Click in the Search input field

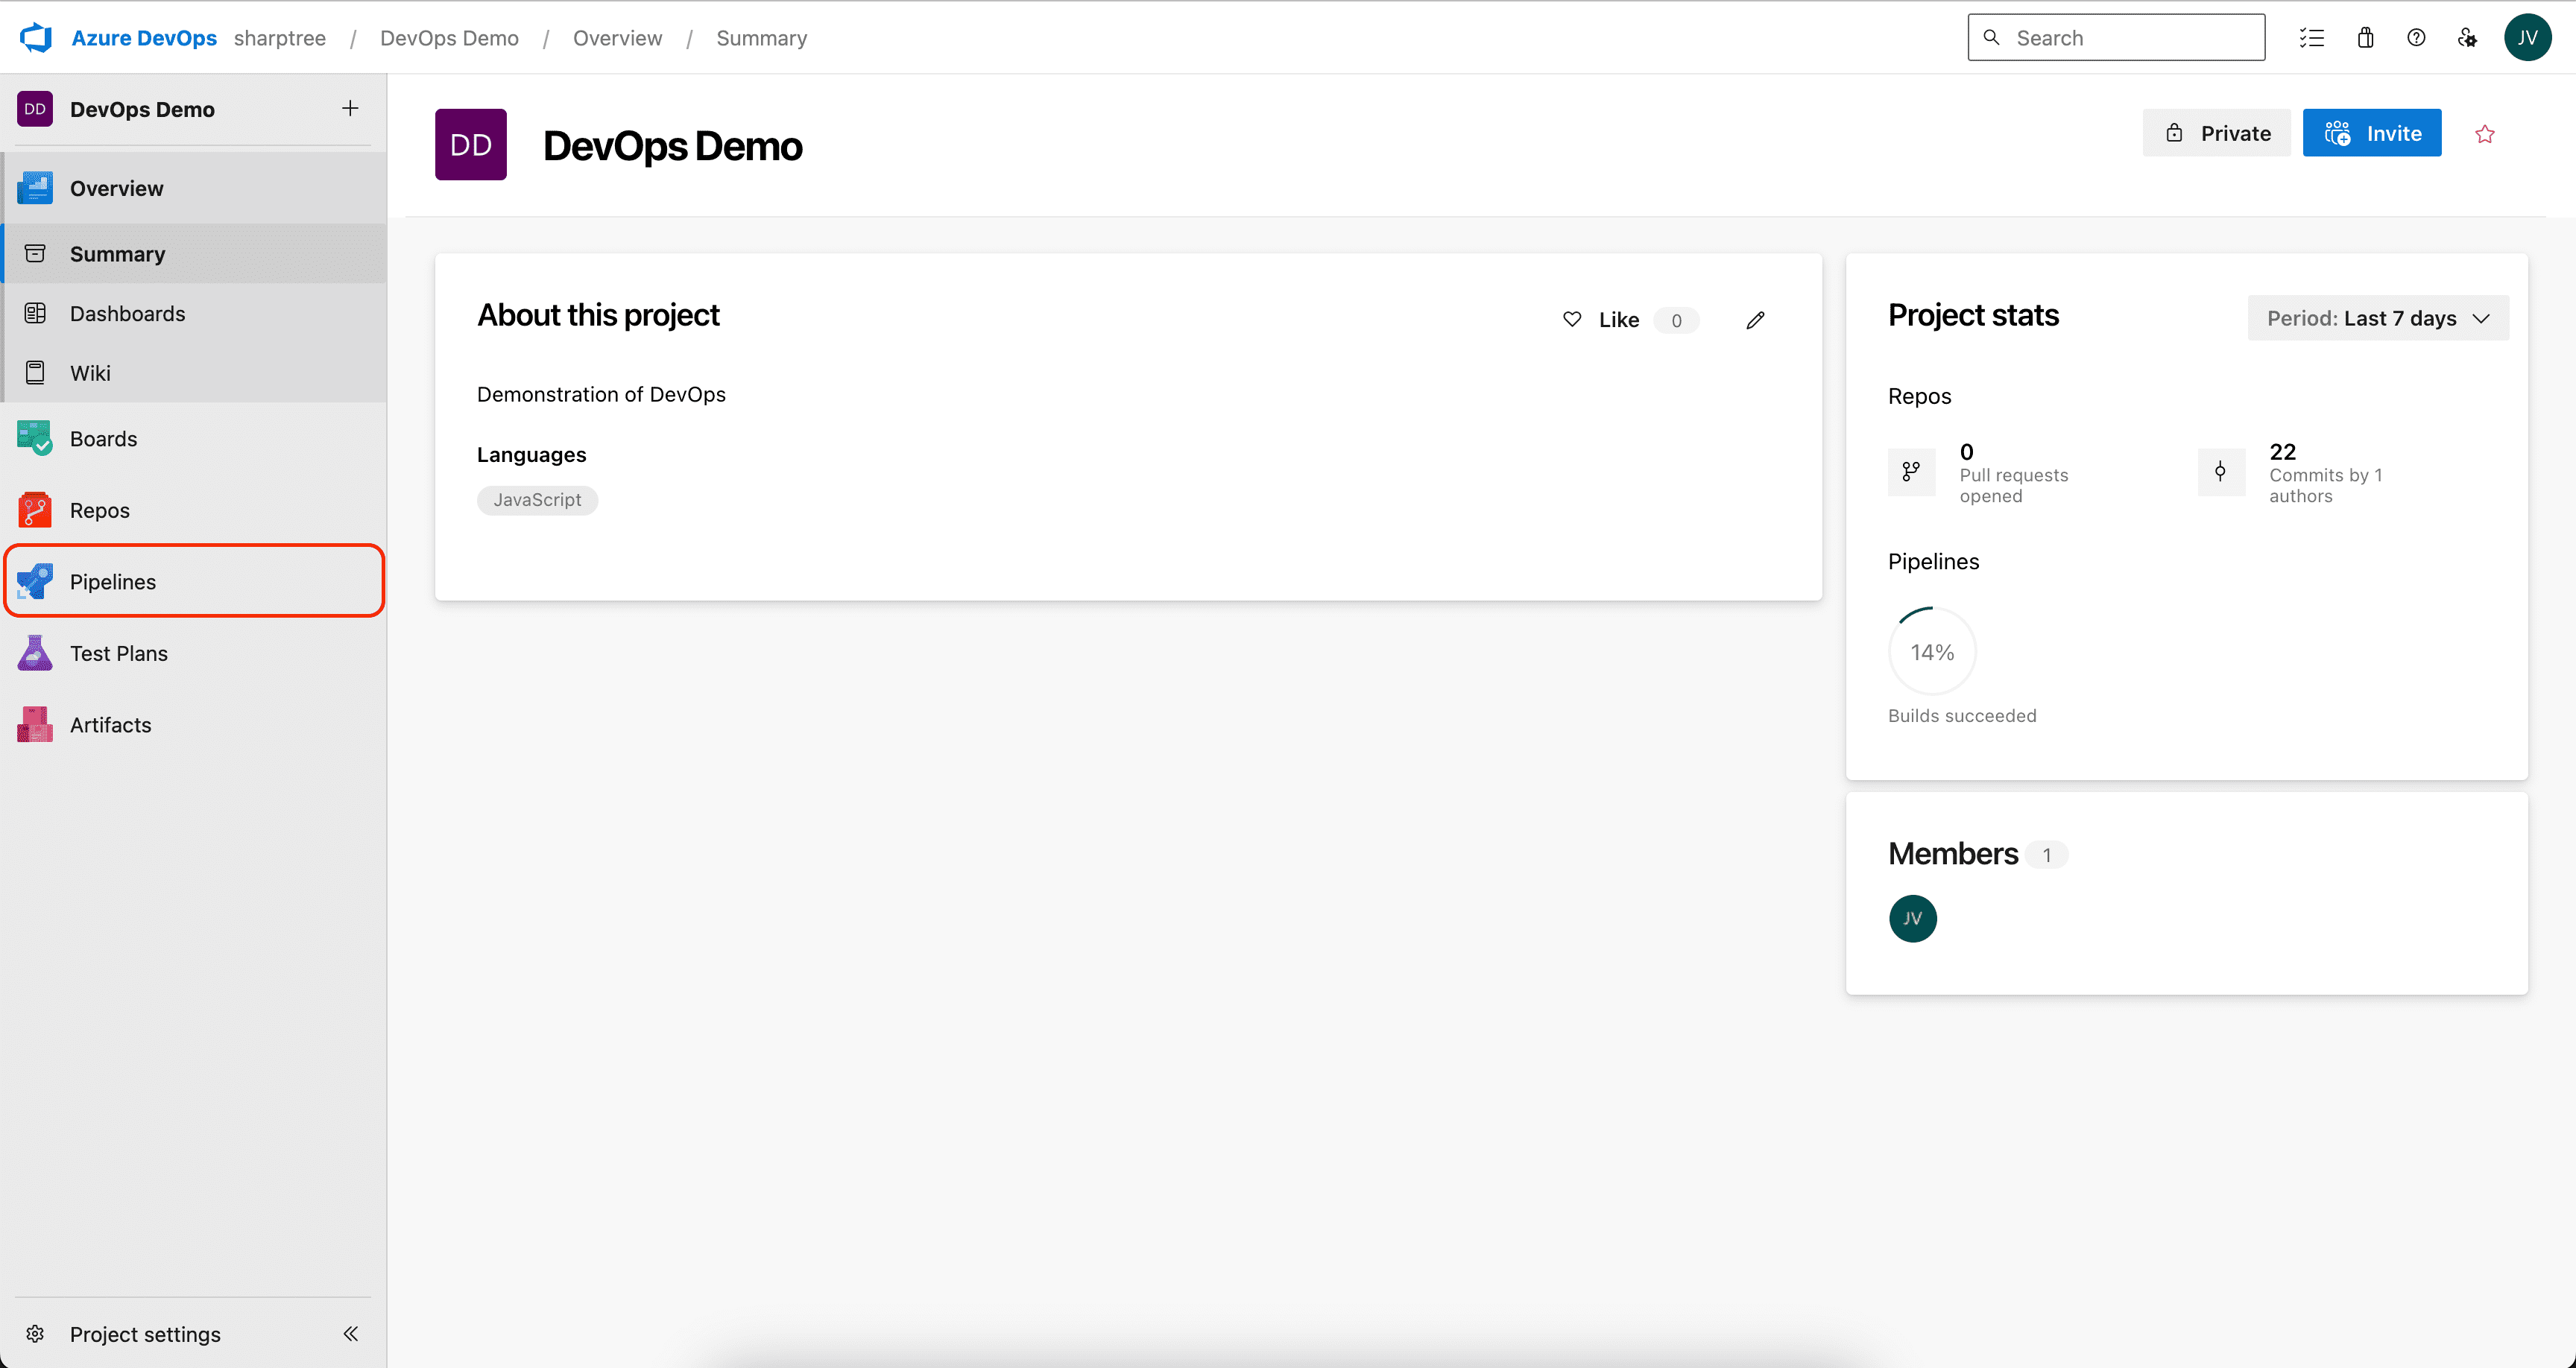tap(2130, 38)
